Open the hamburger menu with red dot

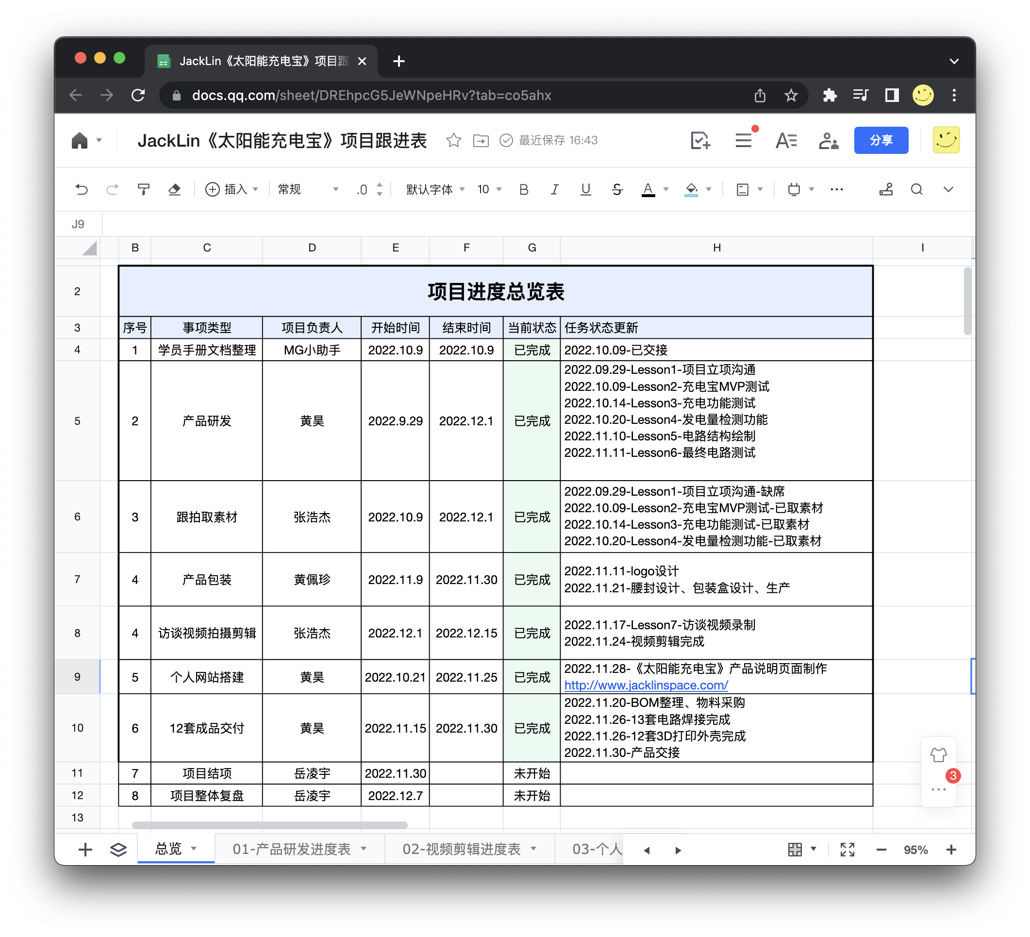[744, 140]
